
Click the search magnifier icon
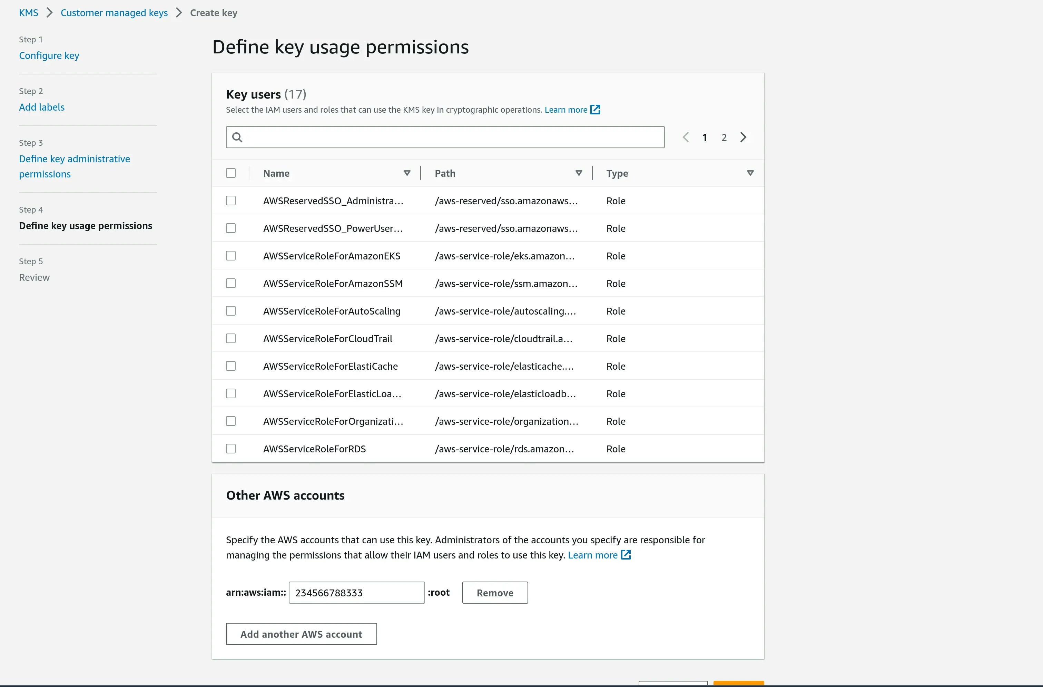pyautogui.click(x=237, y=137)
